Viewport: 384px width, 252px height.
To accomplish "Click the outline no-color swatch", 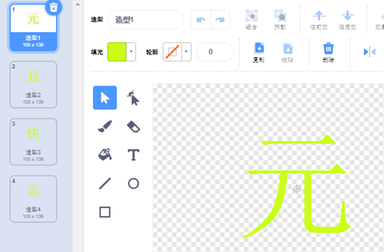I will [x=172, y=52].
